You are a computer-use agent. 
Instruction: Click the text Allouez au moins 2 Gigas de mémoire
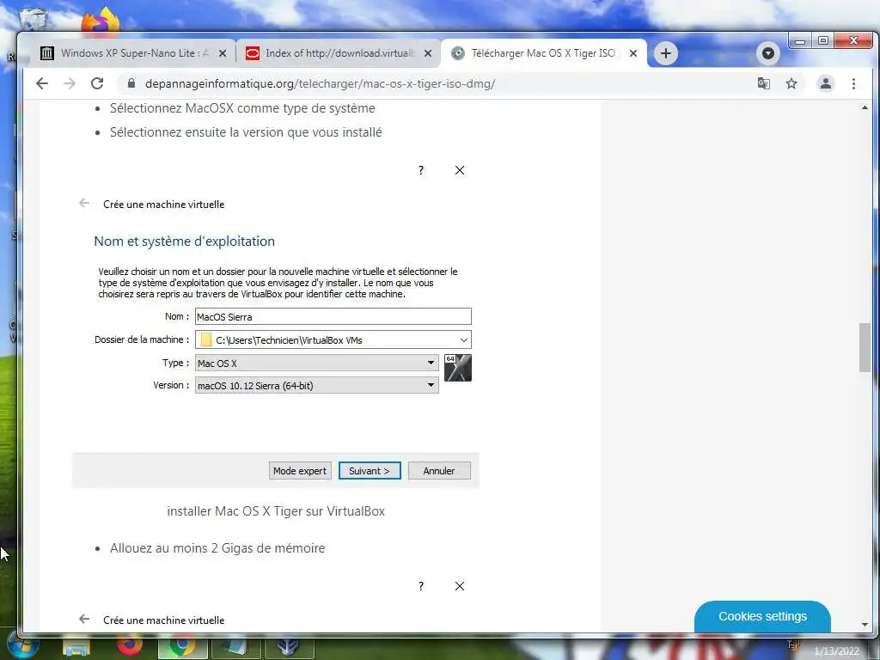[217, 548]
